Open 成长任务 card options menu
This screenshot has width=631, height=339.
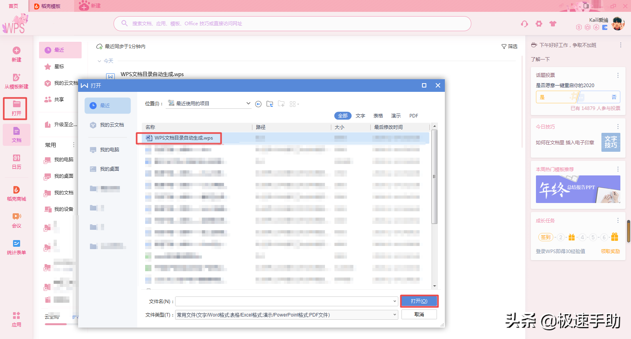click(618, 221)
